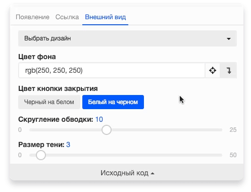This screenshot has width=251, height=192.
Task: Click the Скругление обводки value 10
Action: 99,119
